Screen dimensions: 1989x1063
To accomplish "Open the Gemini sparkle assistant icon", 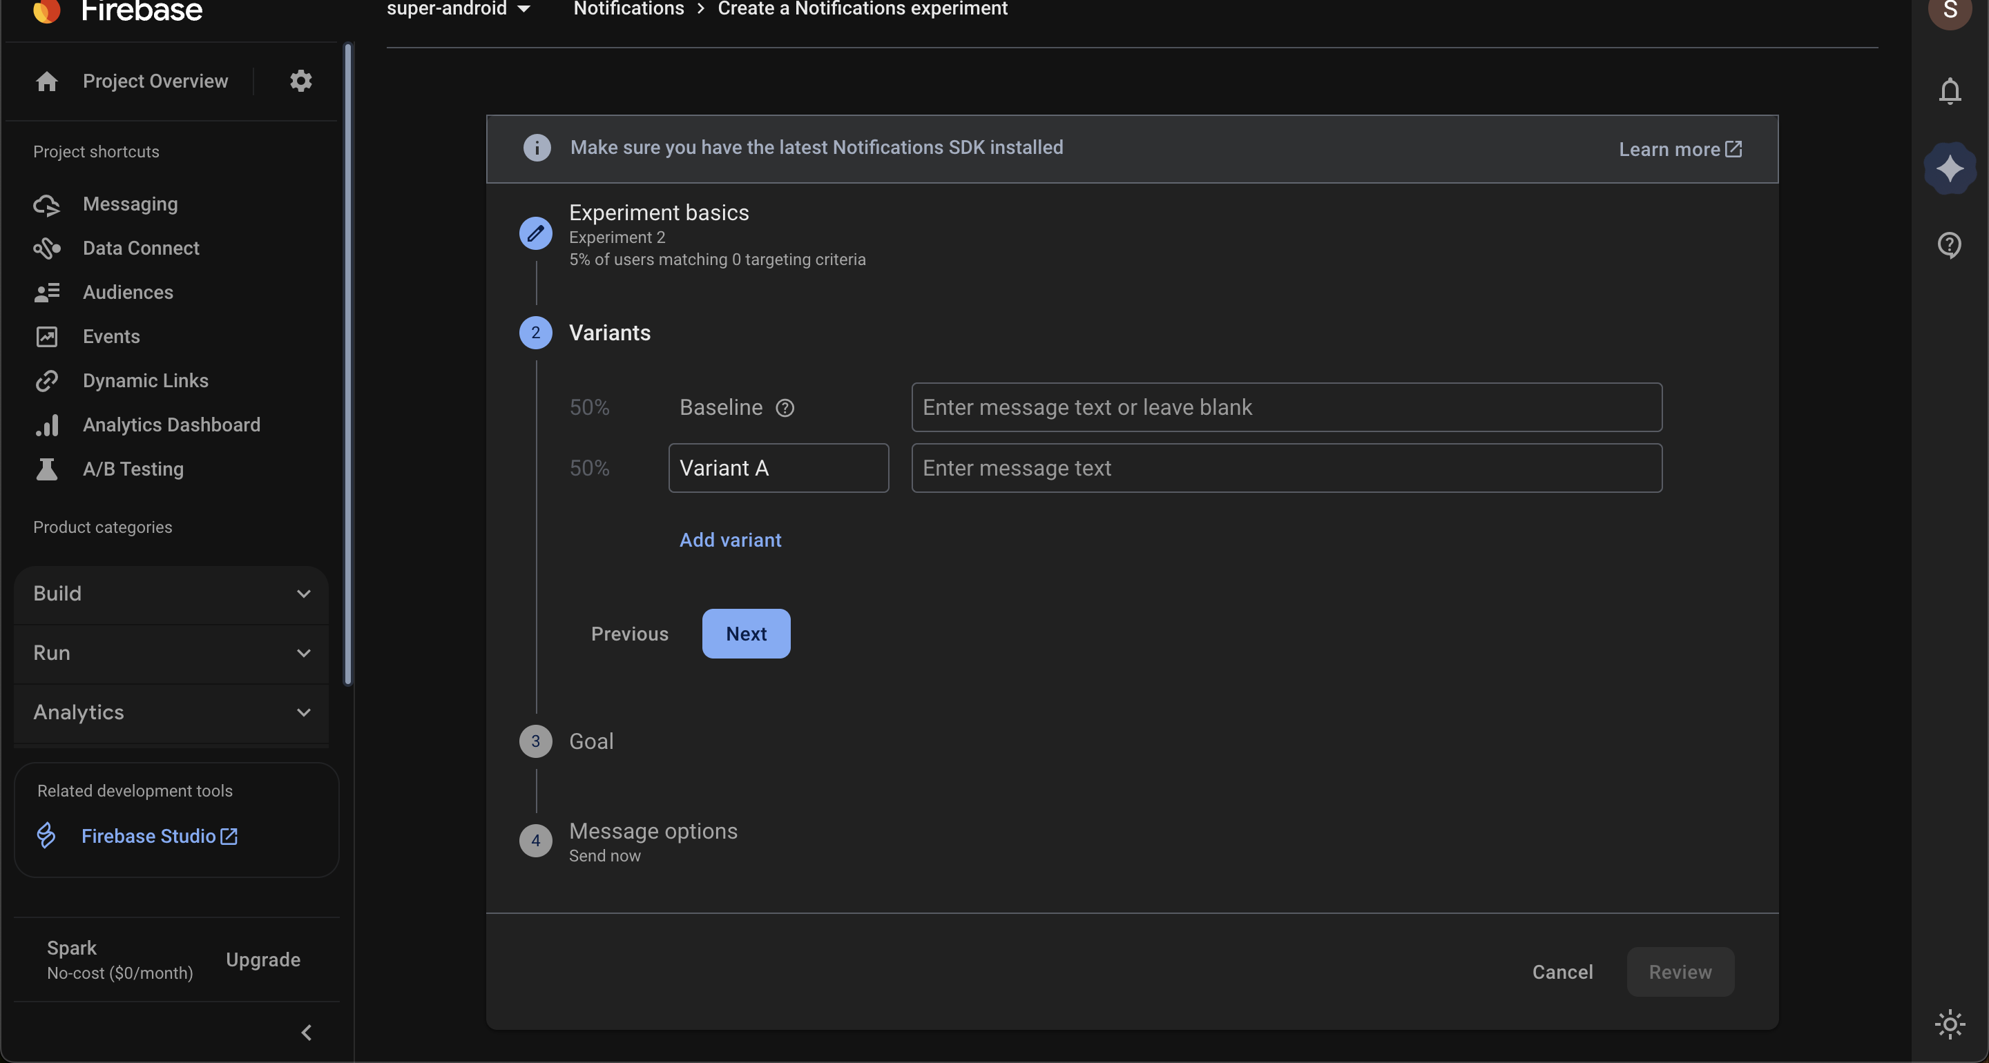I will [x=1950, y=168].
